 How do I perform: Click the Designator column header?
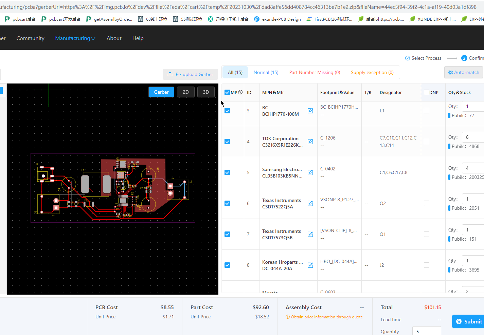(391, 92)
